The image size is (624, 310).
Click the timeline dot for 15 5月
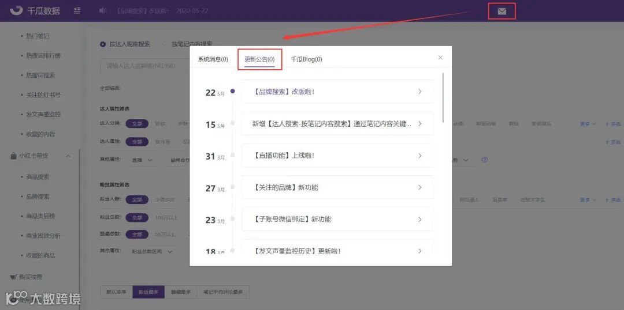[x=233, y=123]
